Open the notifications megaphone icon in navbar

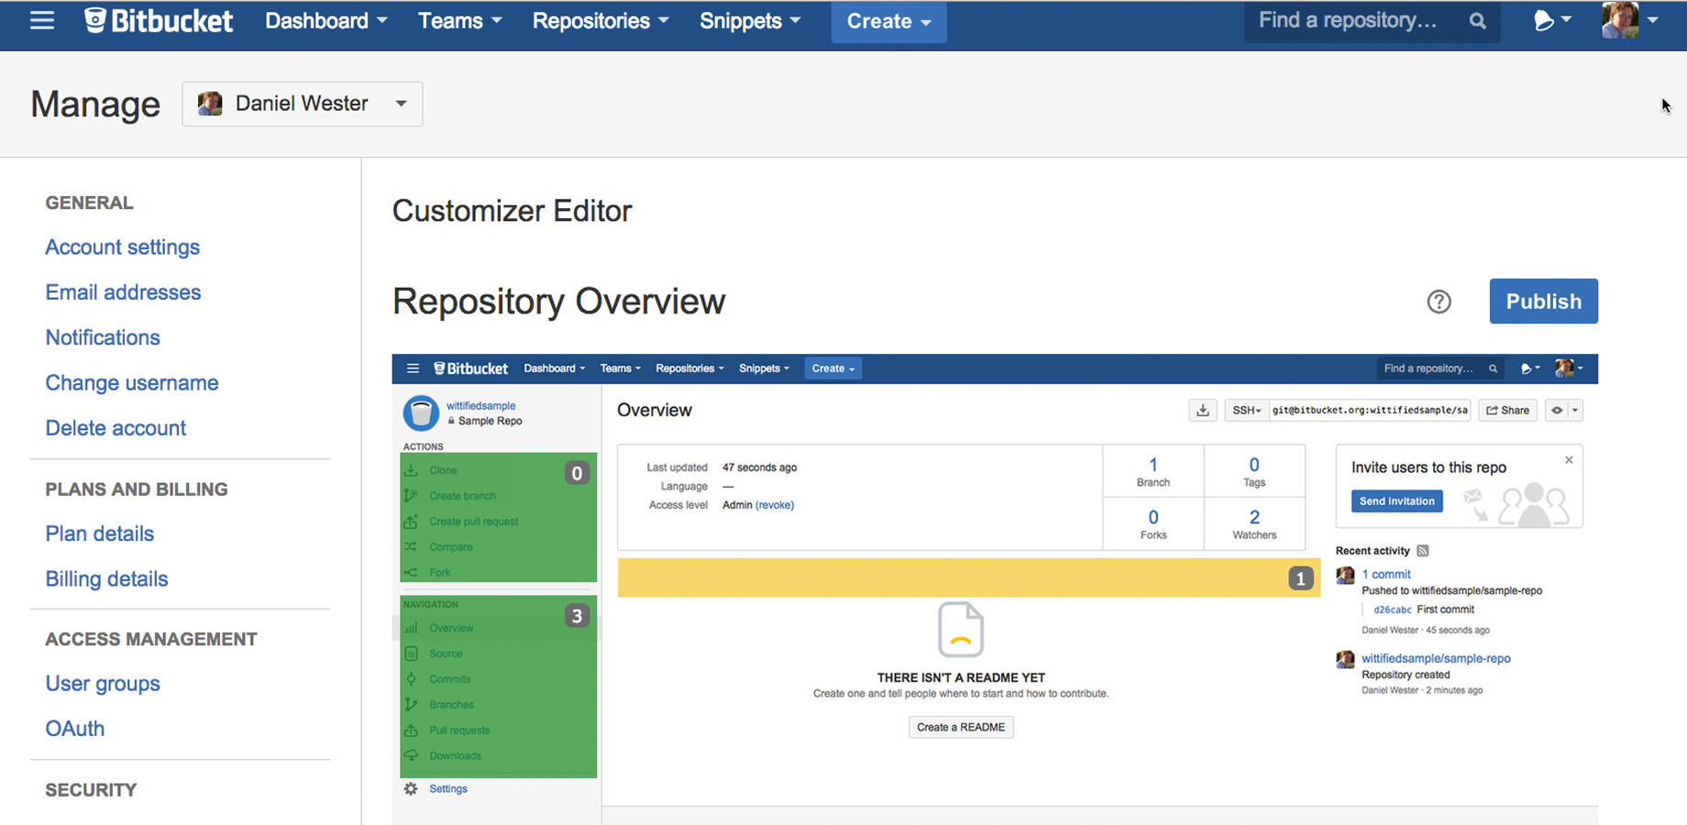[1549, 21]
